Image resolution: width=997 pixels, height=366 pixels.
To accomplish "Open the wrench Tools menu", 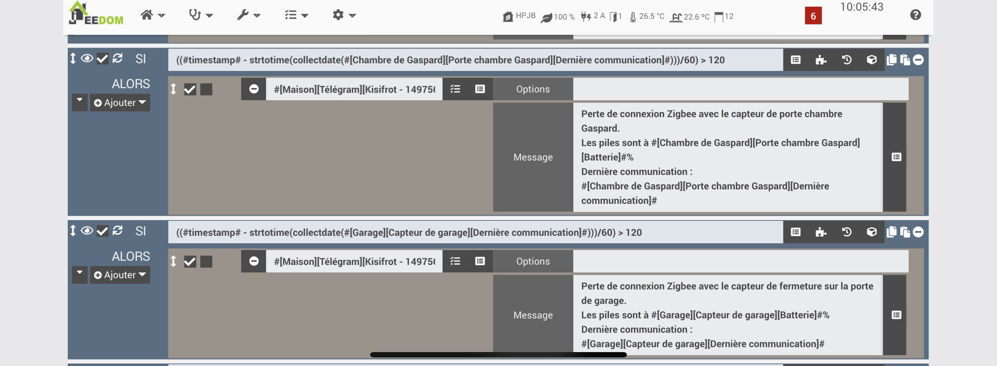I will tap(249, 15).
